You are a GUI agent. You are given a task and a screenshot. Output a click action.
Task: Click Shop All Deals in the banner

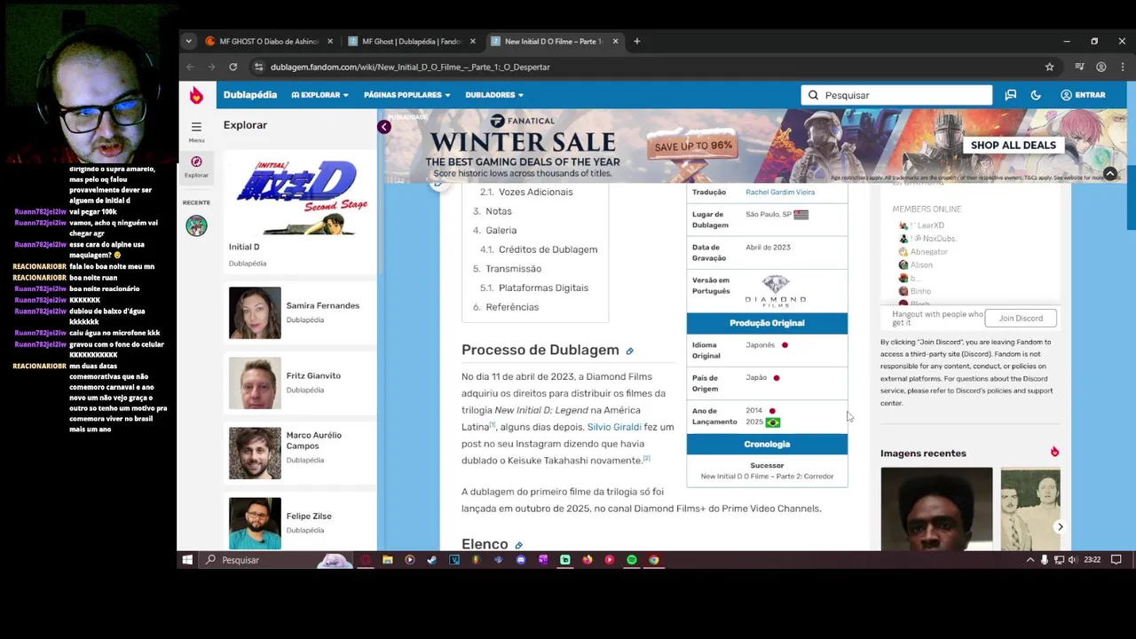coord(1013,145)
